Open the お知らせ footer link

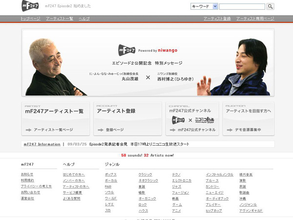pos(27,174)
